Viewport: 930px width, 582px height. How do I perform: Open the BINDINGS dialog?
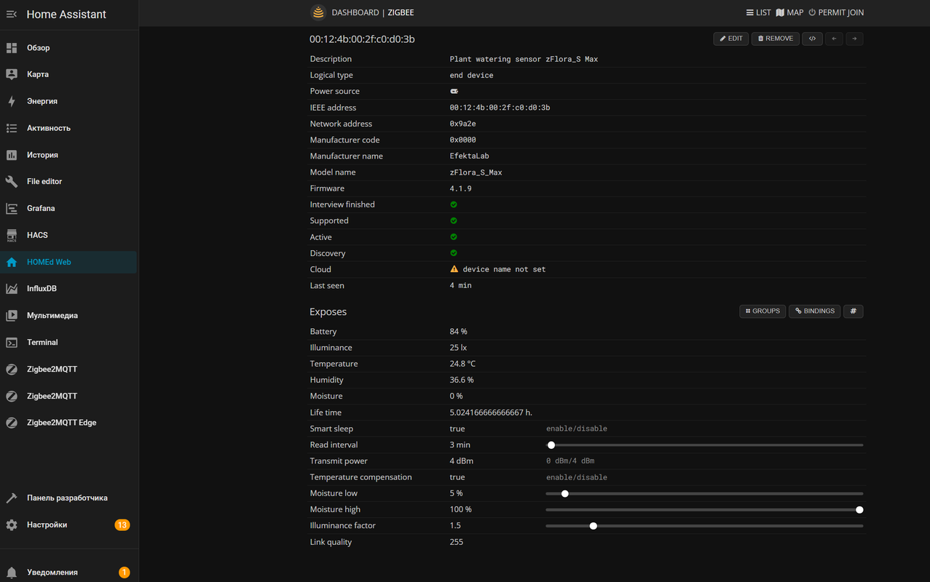[x=814, y=311]
